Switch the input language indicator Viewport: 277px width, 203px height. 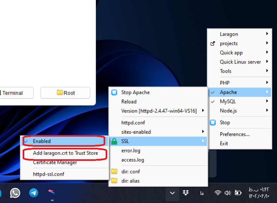[x=202, y=193]
